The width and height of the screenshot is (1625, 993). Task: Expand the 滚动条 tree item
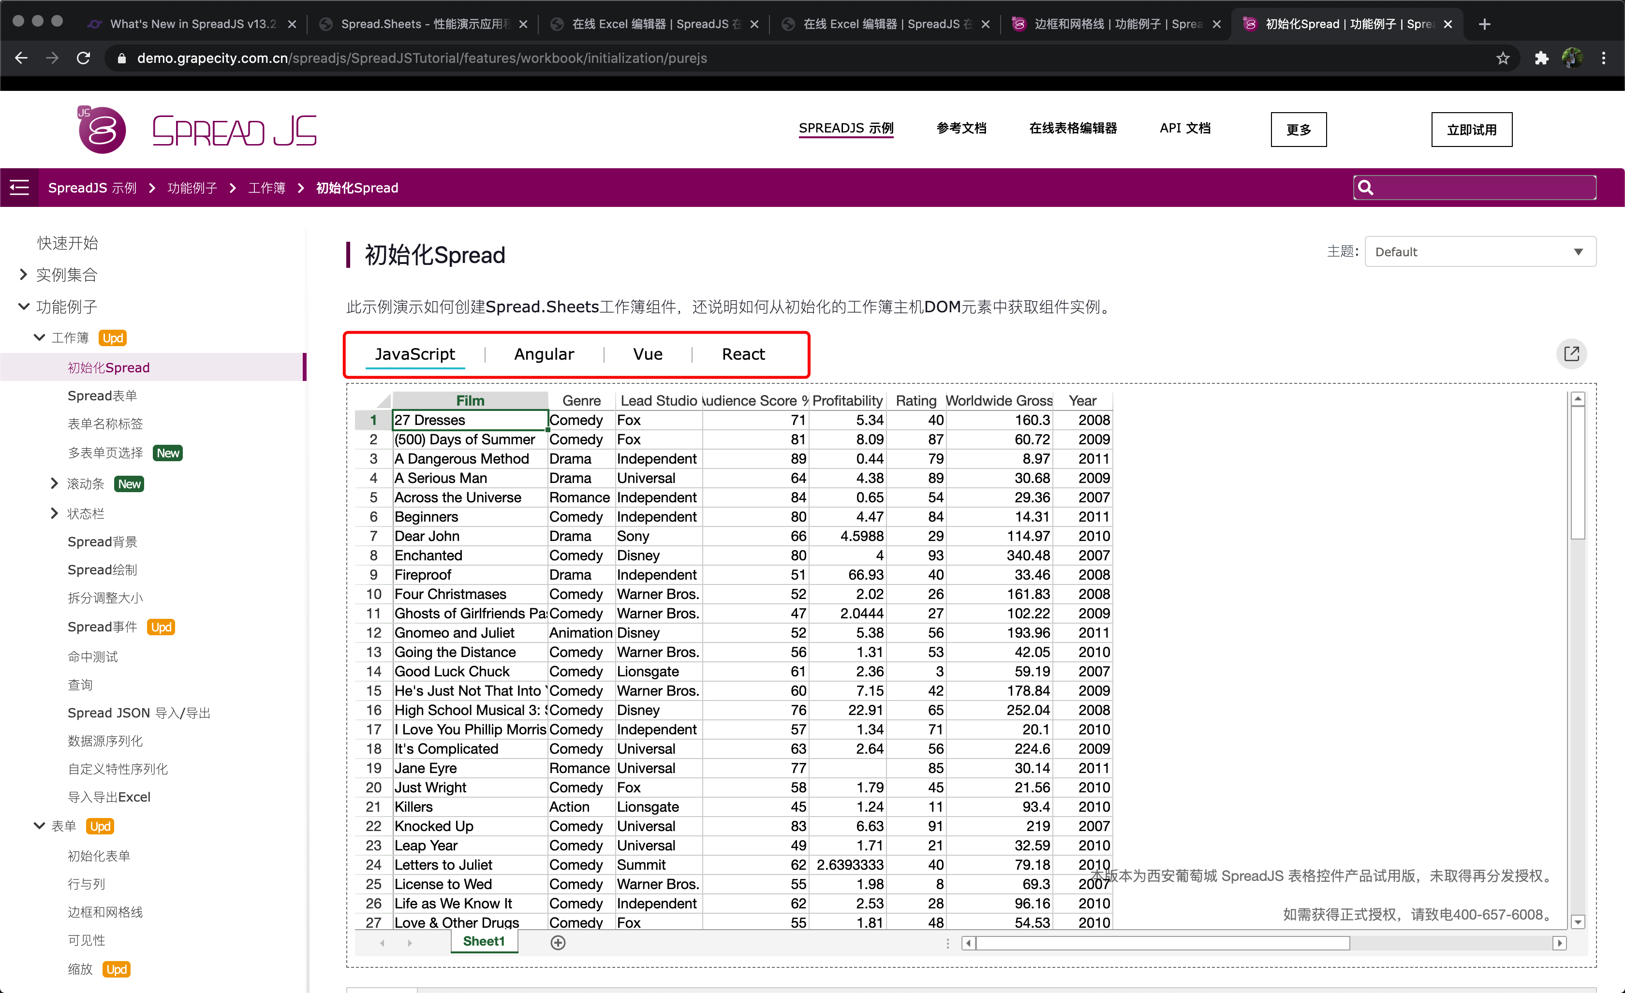[x=55, y=483]
